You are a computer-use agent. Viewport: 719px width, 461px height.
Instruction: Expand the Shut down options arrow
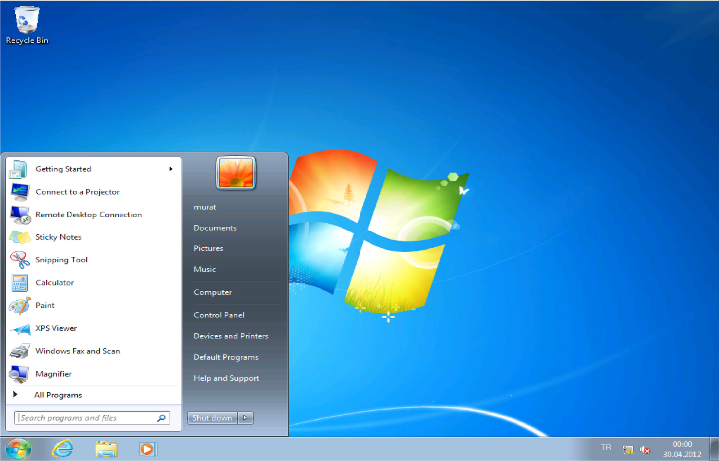(245, 417)
